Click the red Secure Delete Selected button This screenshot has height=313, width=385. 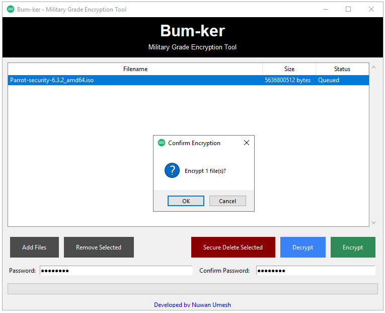point(233,247)
